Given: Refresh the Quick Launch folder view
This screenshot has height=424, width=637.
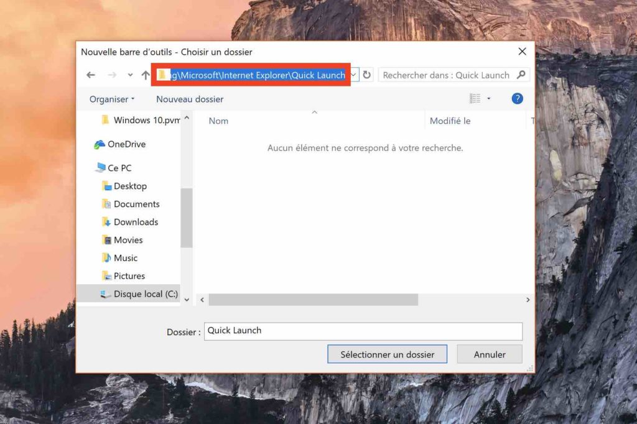Looking at the screenshot, I should coord(367,75).
